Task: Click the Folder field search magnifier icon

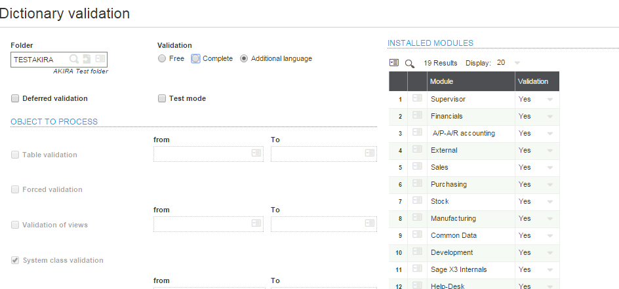Action: 74,59
